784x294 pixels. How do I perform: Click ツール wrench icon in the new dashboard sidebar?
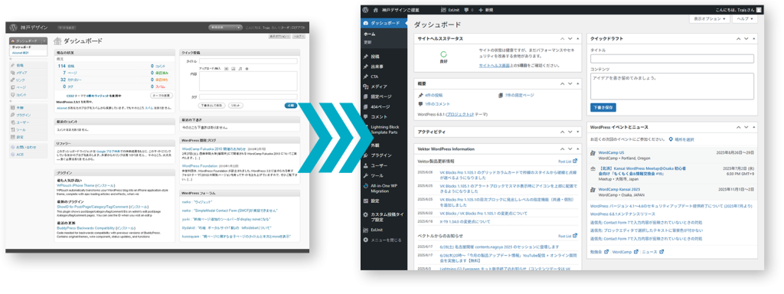pos(366,175)
